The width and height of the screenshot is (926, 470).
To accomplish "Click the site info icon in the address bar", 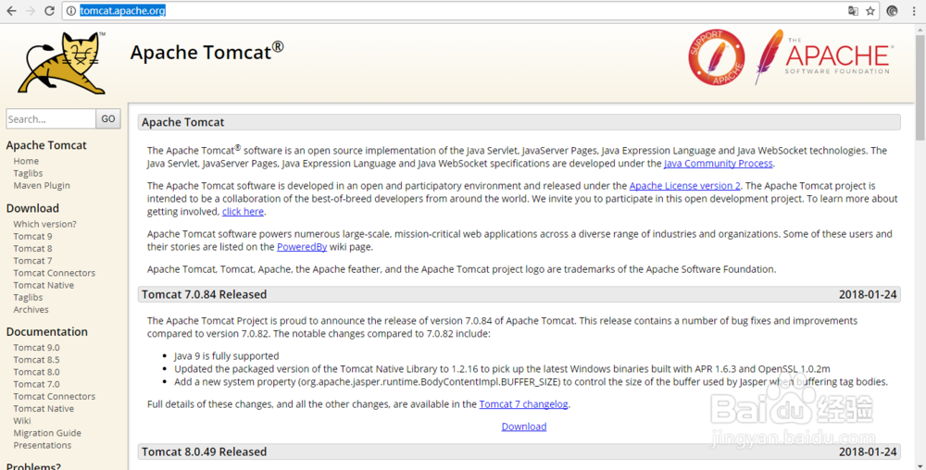I will 71,10.
